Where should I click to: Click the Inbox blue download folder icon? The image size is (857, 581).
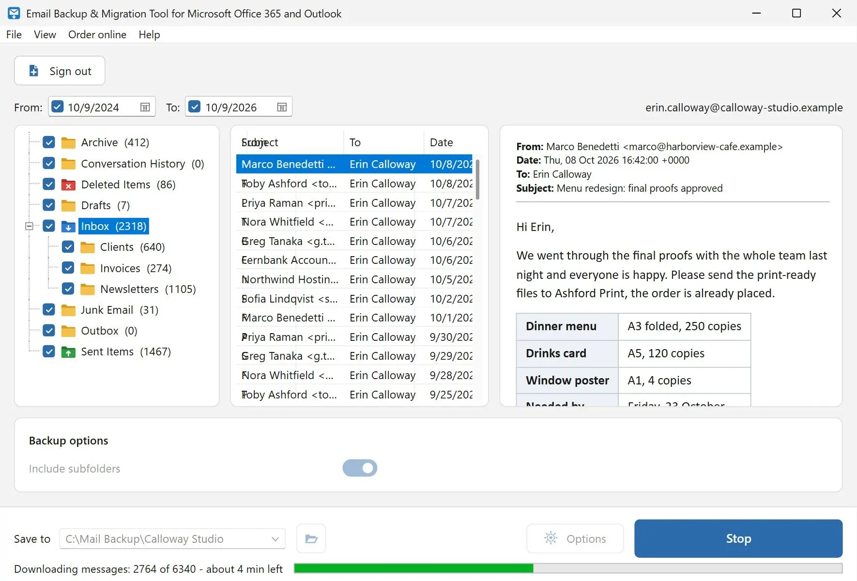point(68,226)
